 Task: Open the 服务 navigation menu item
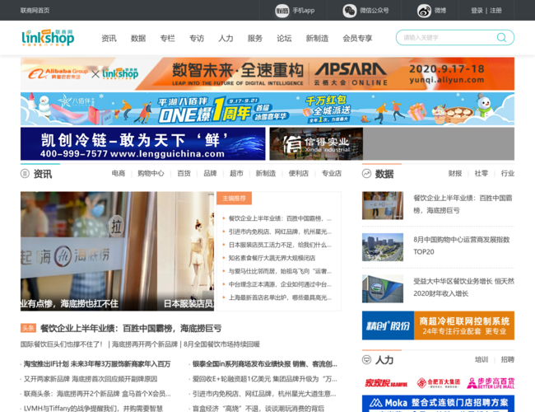[x=255, y=38]
